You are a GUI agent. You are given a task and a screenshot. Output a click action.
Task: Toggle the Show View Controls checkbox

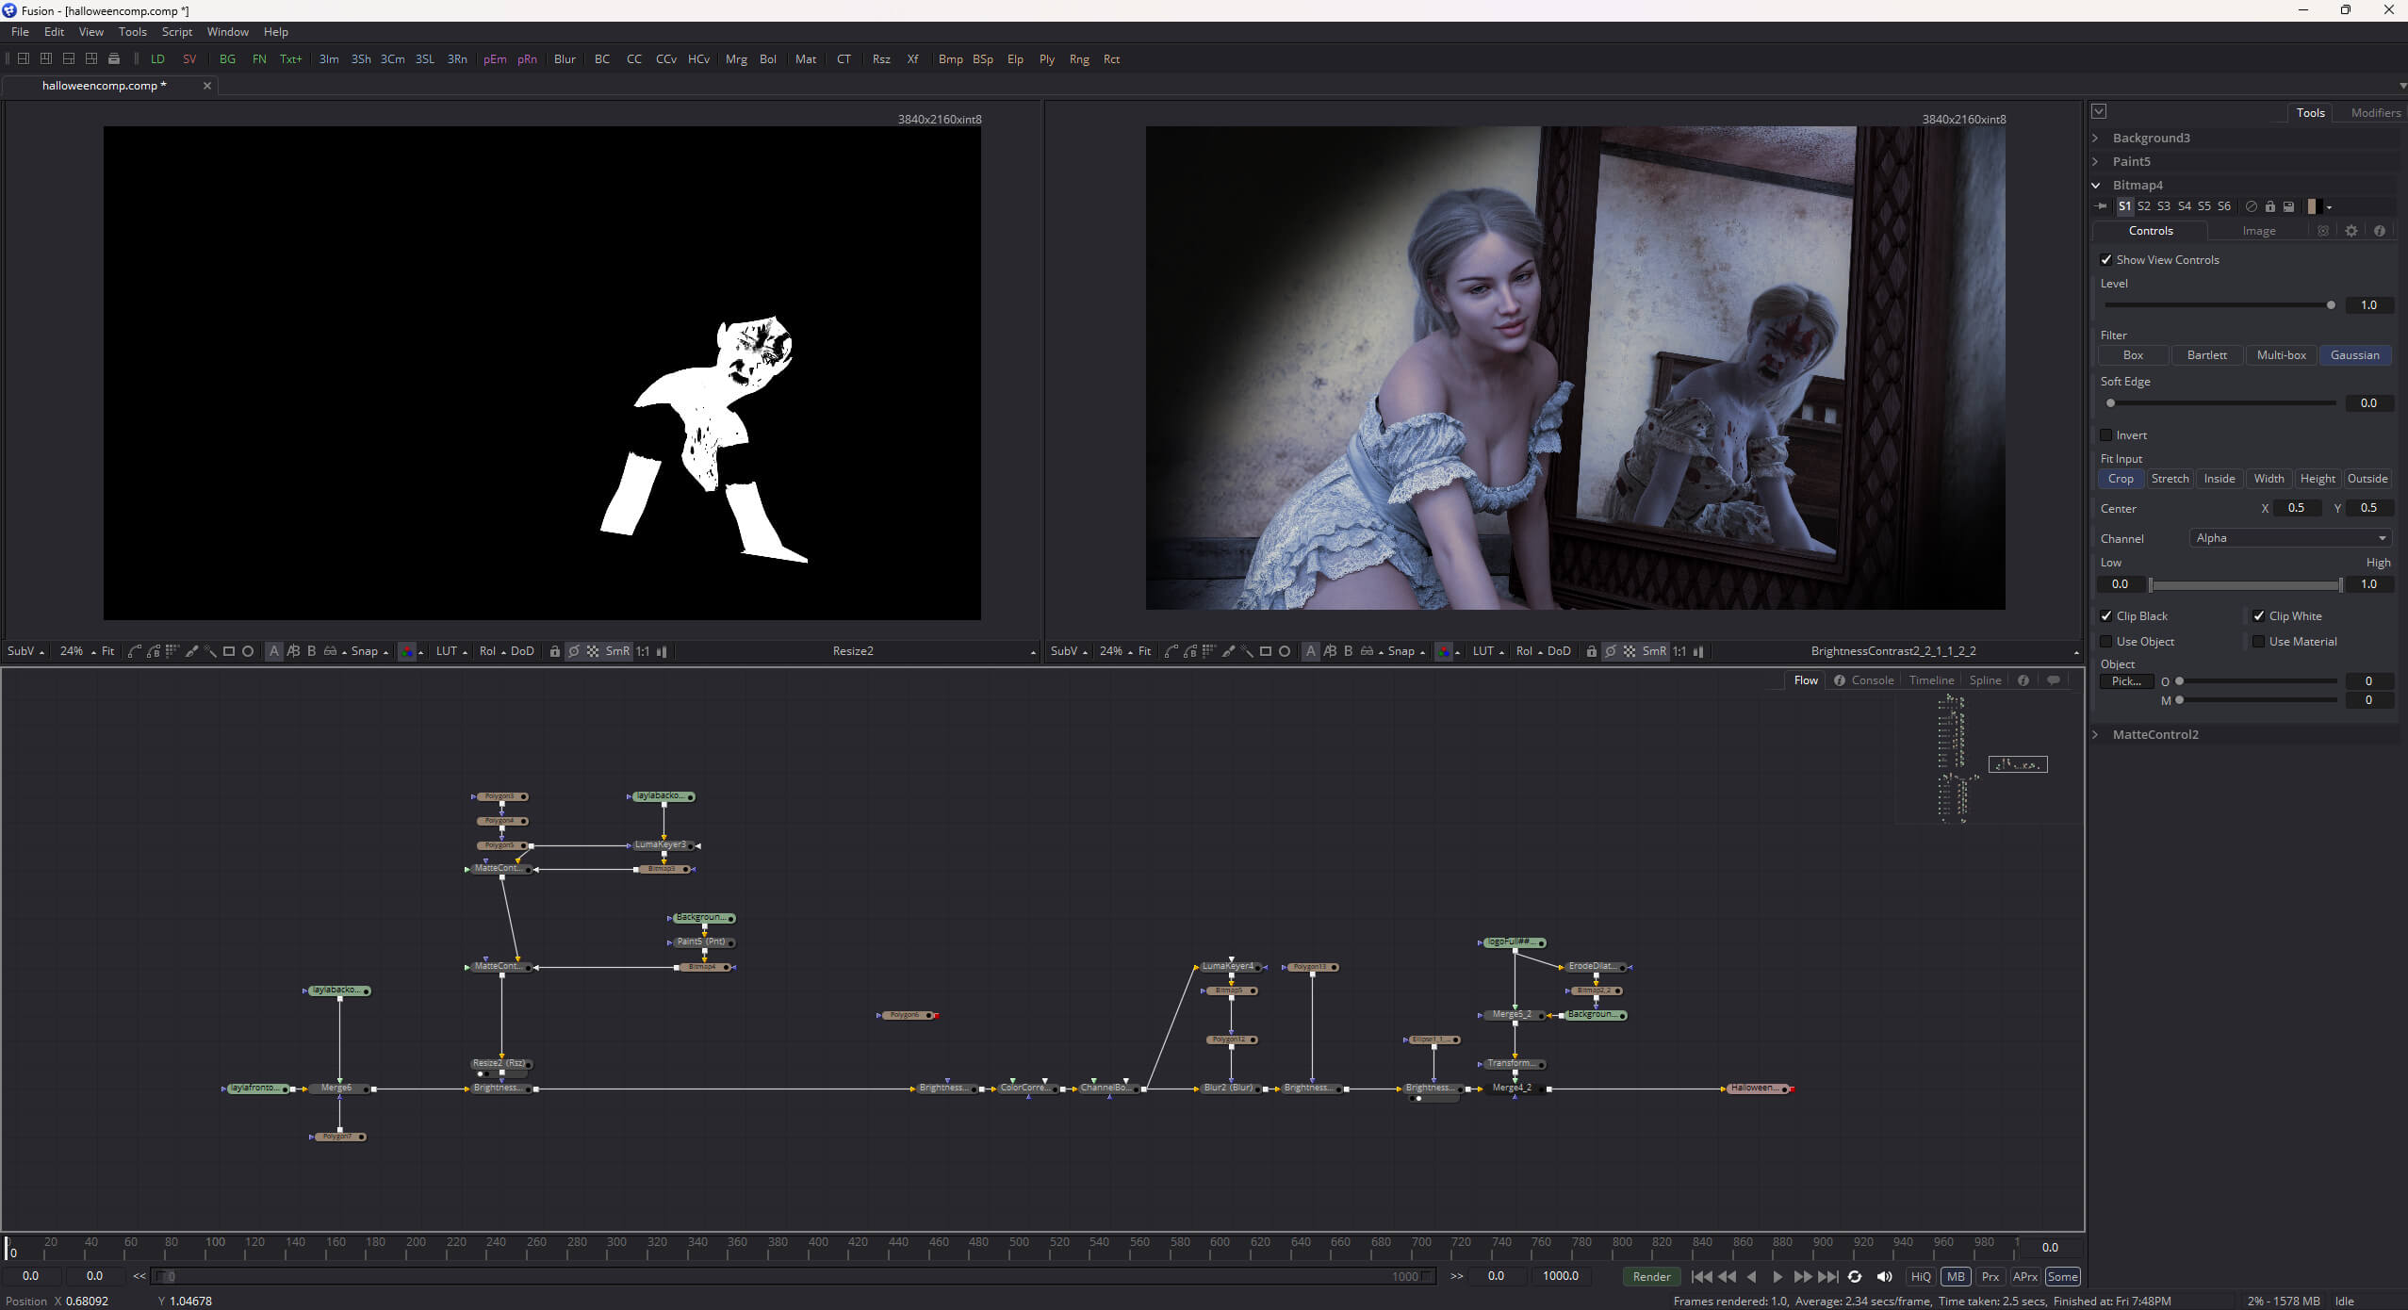[2106, 260]
